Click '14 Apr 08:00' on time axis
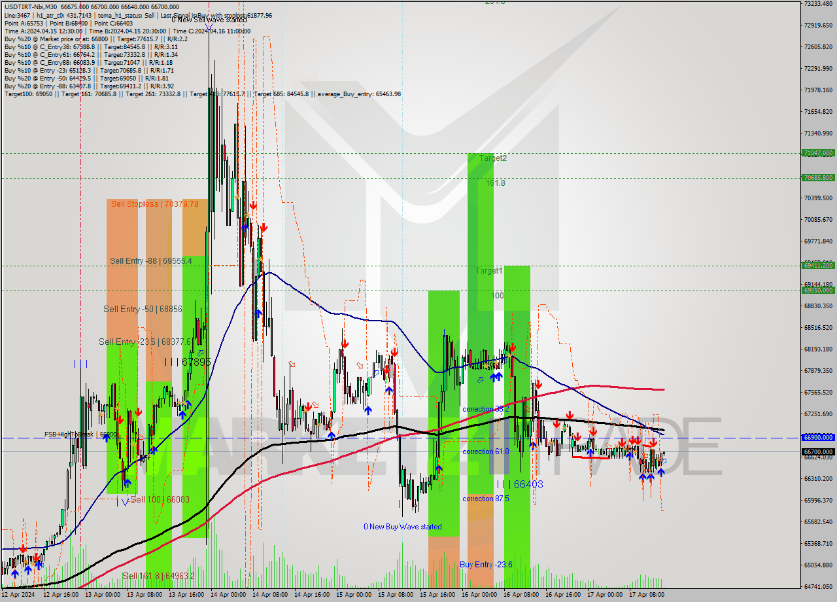This screenshot has height=602, width=837. tap(269, 595)
